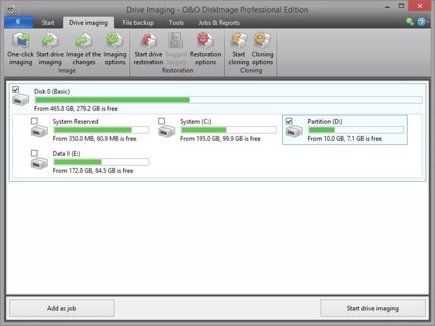Image resolution: width=435 pixels, height=326 pixels.
Task: Click the window title bar text
Action: pyautogui.click(x=217, y=10)
